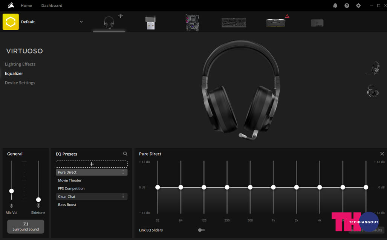Click the Mic Vol slider handle
387x240 pixels.
11,191
